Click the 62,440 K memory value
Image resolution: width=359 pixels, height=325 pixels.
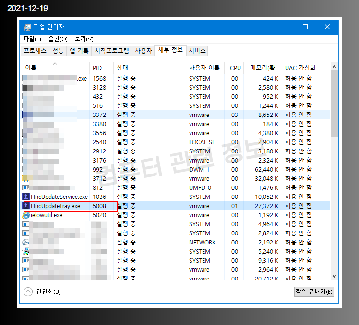click(x=266, y=170)
